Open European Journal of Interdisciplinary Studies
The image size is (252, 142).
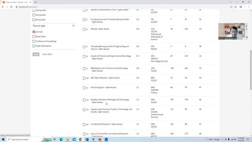click(110, 19)
